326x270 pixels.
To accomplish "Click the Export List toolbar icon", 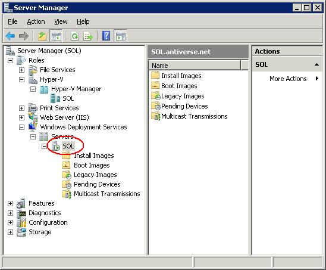I will coord(88,36).
